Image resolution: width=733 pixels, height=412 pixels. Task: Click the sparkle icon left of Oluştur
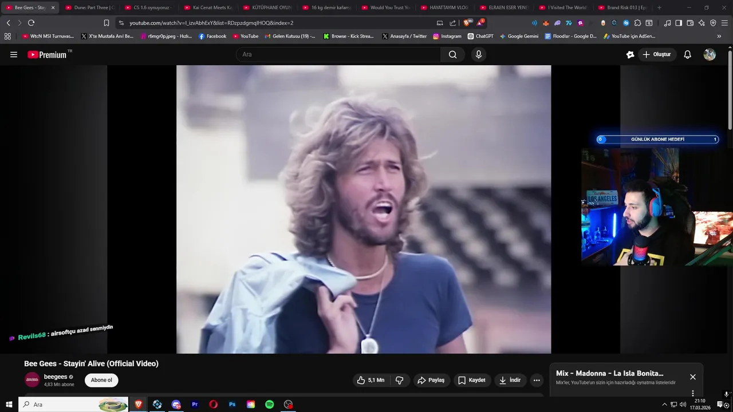(630, 54)
